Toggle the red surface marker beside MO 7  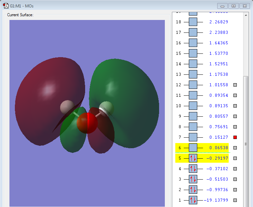click(235, 137)
